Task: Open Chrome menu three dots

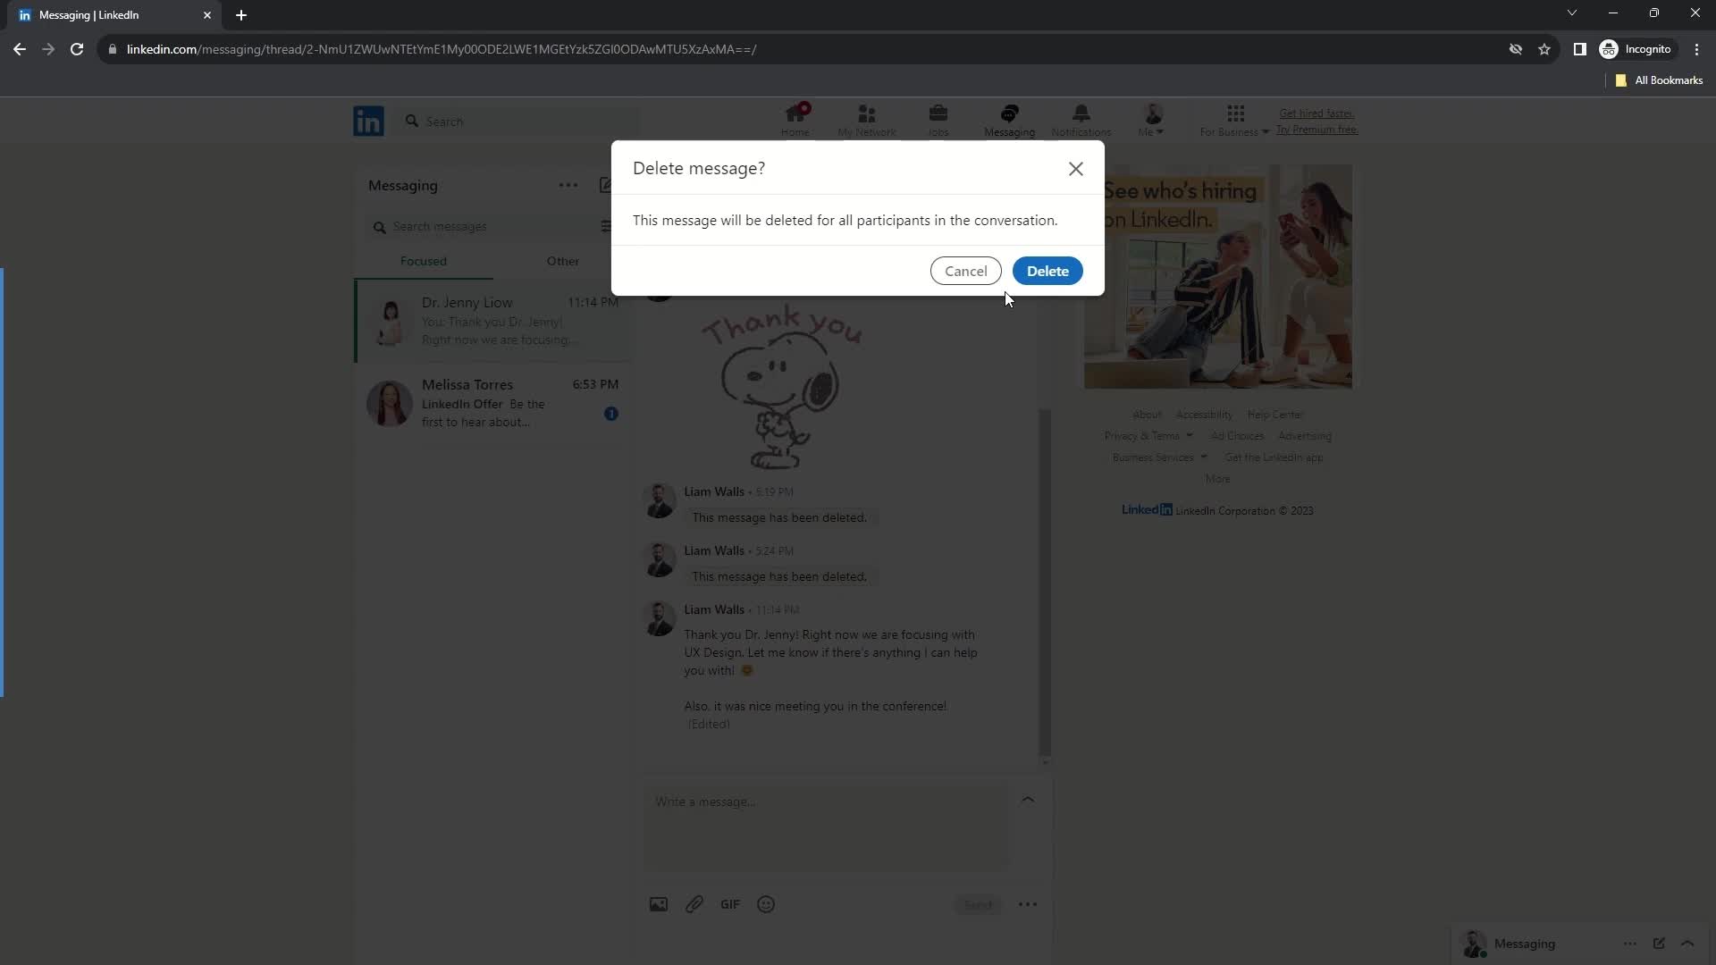Action: click(x=1696, y=49)
